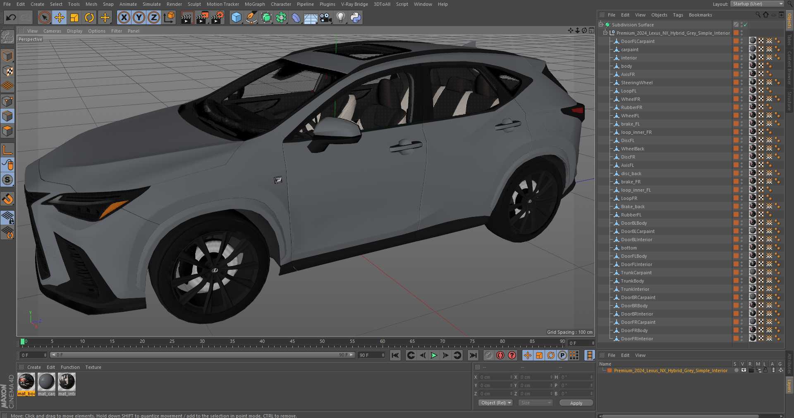Image resolution: width=794 pixels, height=418 pixels.
Task: Play the animation forward
Action: pos(434,355)
